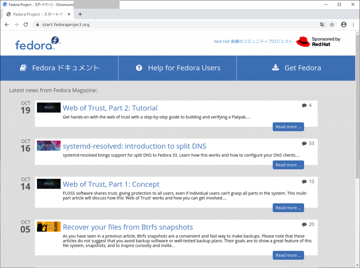The image size is (360, 268).
Task: Open the Chromium three-dot menu
Action: point(353,25)
